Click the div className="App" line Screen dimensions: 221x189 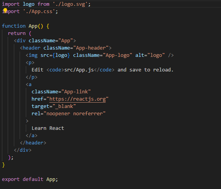(x=45, y=41)
